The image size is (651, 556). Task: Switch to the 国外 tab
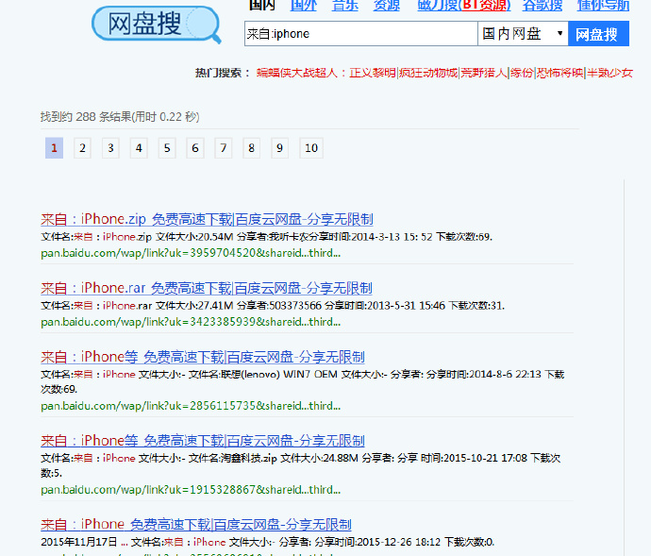click(303, 6)
